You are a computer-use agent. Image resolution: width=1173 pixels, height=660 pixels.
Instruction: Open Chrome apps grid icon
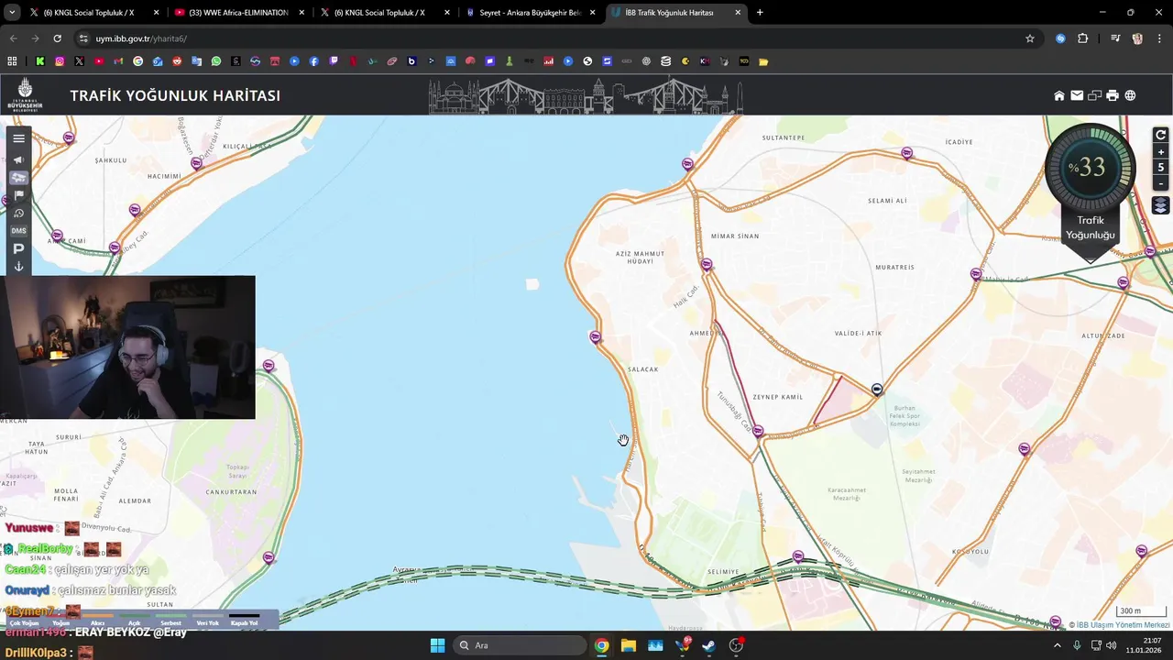12,61
